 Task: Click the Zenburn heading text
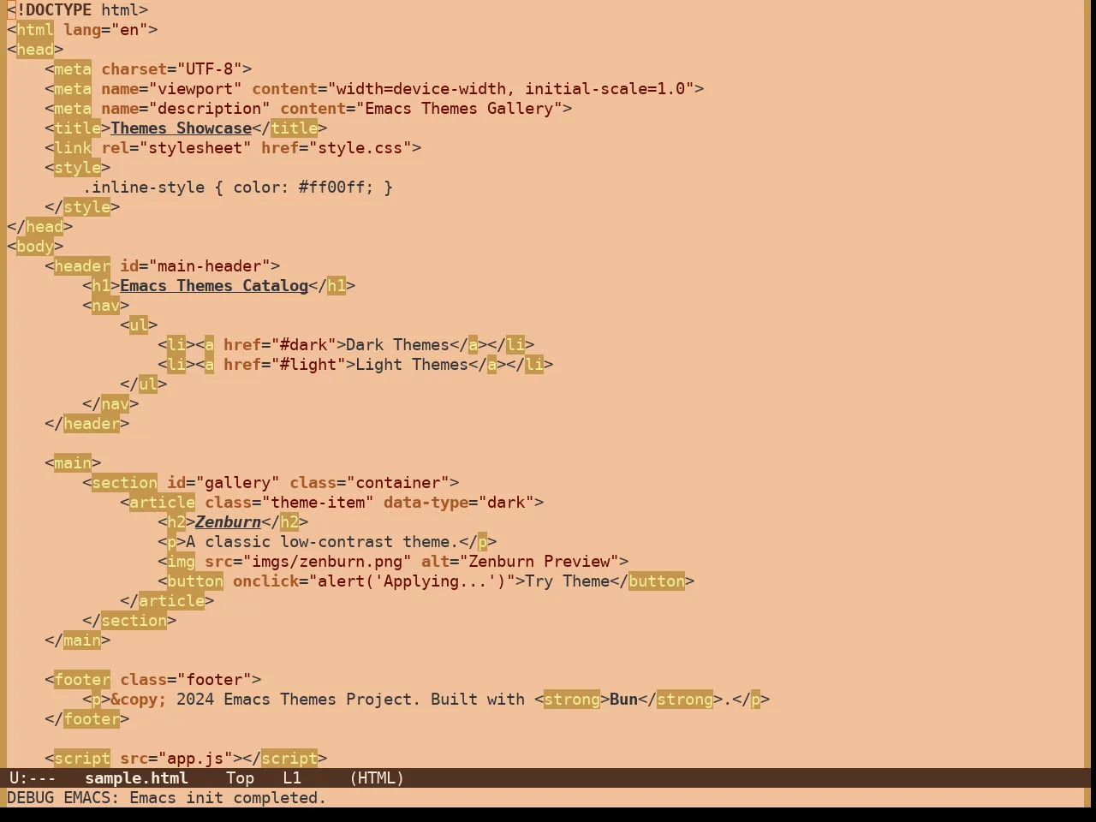click(228, 522)
